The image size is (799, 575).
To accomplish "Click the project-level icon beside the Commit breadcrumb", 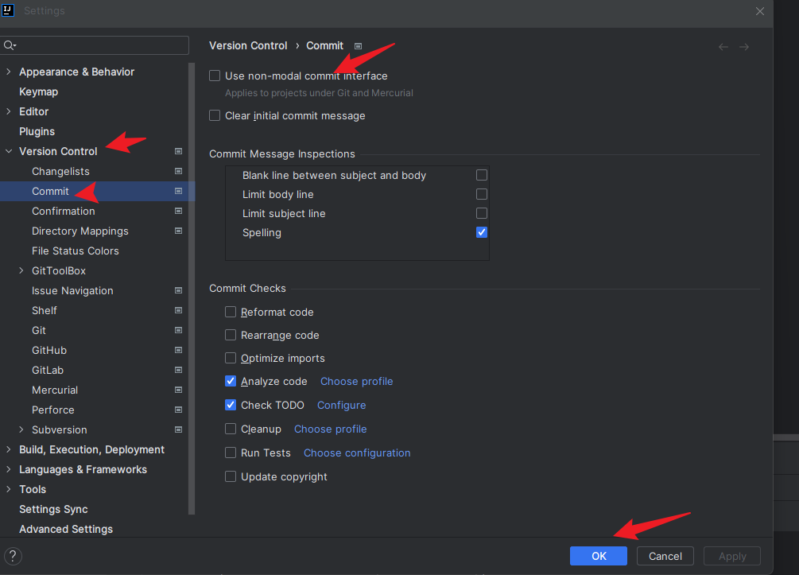I will (x=358, y=46).
